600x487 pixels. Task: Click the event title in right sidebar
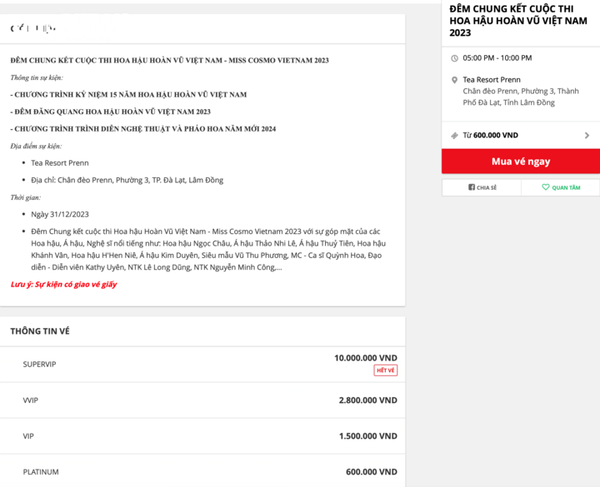518,21
